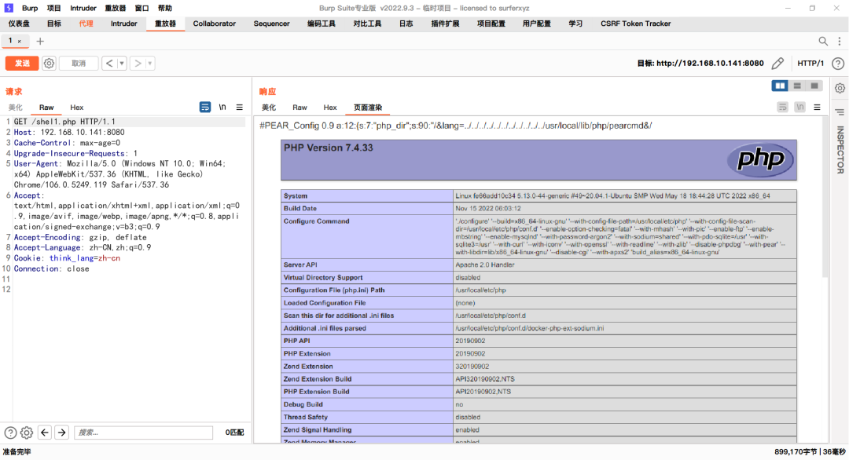Image resolution: width=849 pixels, height=460 pixels.
Task: Jump to next search match arrow
Action: (x=62, y=433)
